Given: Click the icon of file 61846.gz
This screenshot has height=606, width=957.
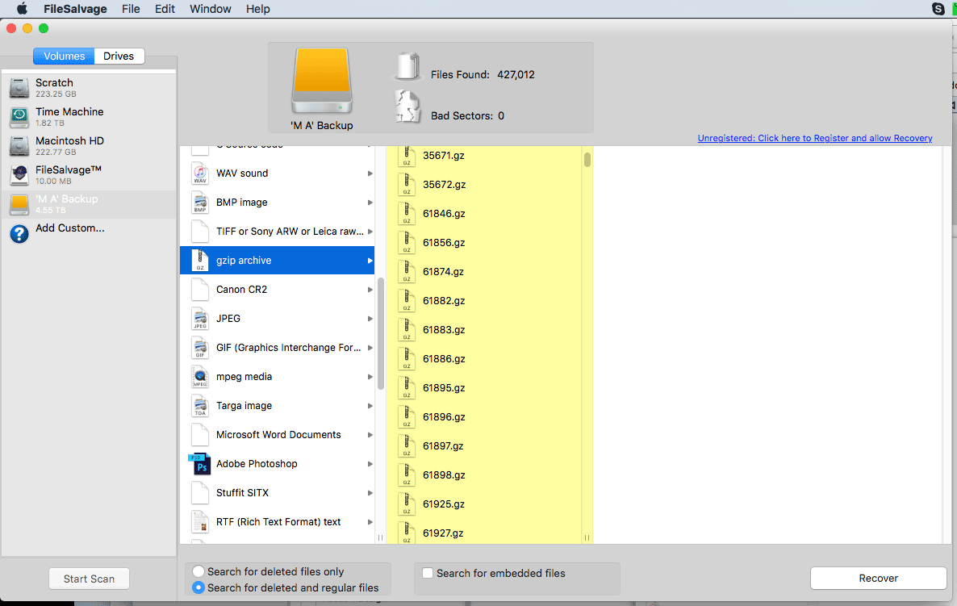Looking at the screenshot, I should 407,214.
